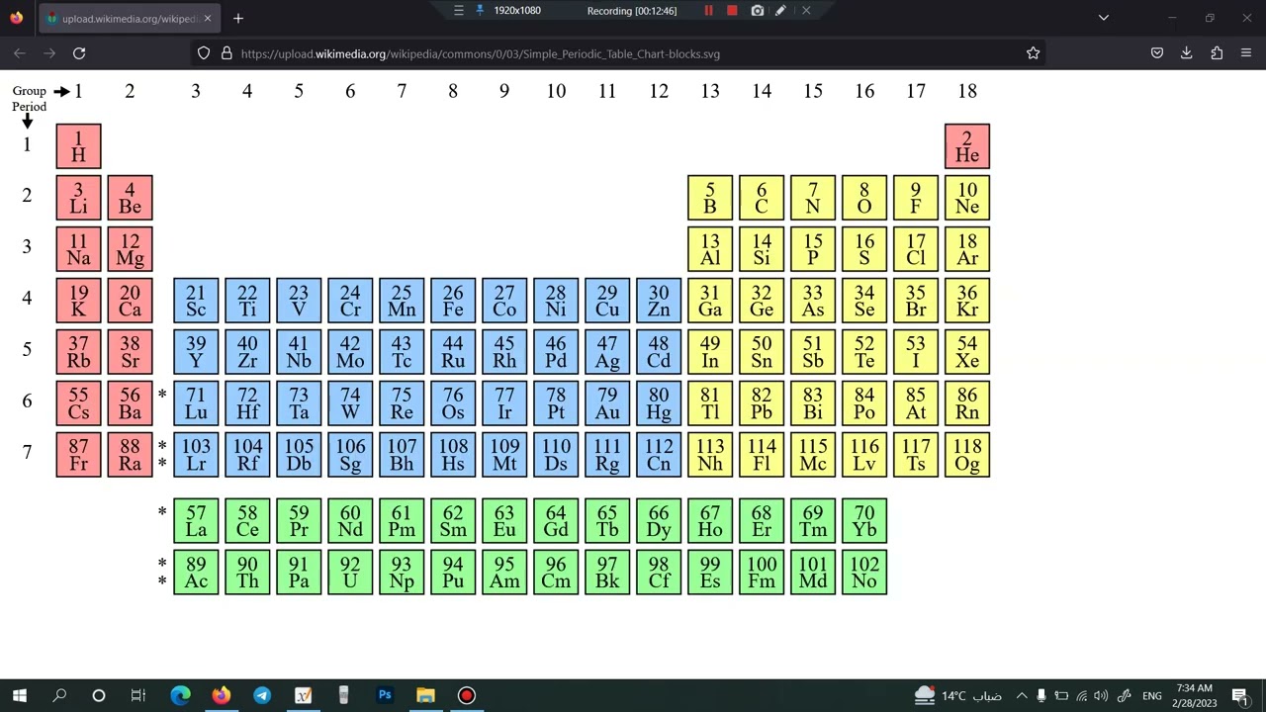Expand the list all tabs chevron
The width and height of the screenshot is (1266, 712).
pos(1104,18)
